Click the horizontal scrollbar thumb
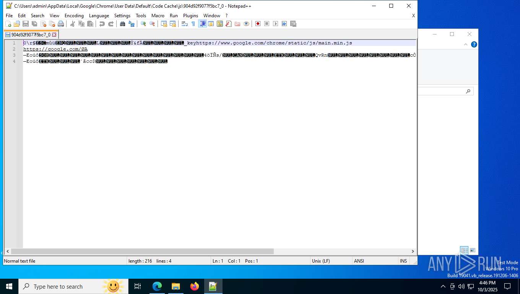Image resolution: width=520 pixels, height=294 pixels. point(142,252)
